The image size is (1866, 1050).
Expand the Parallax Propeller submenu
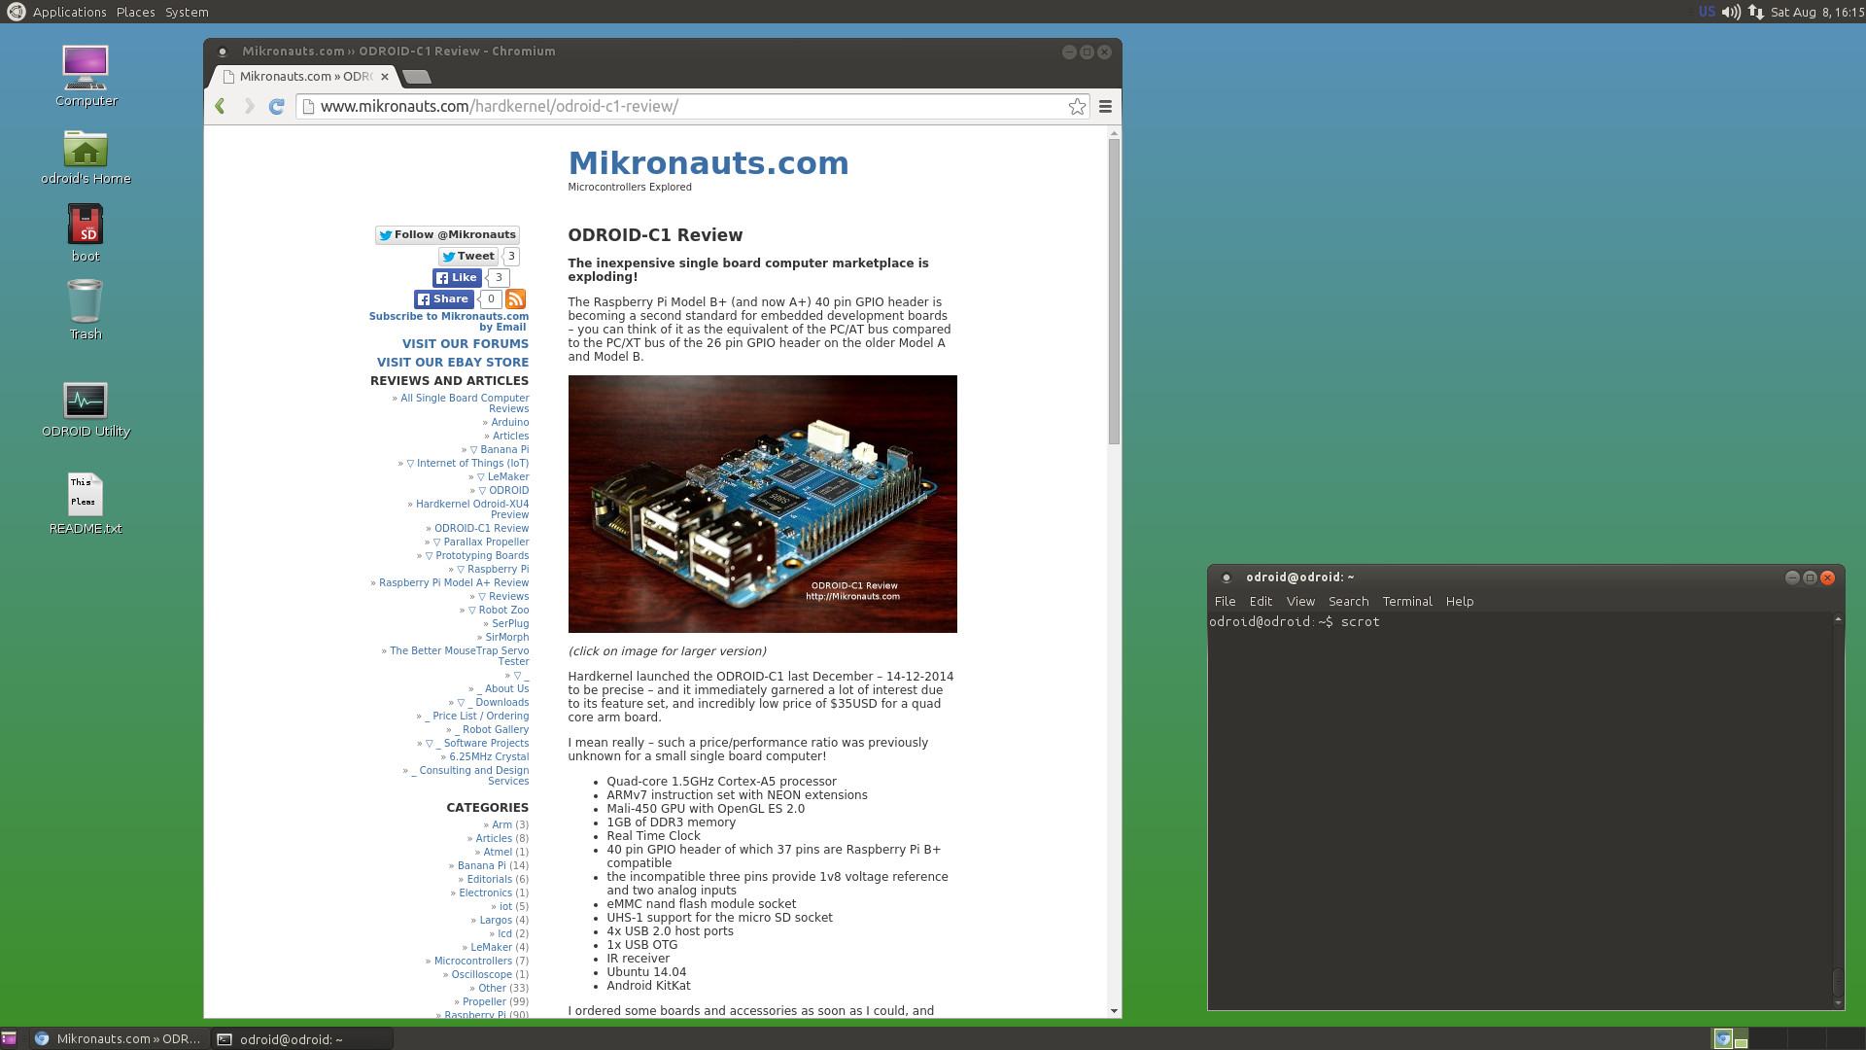481,542
